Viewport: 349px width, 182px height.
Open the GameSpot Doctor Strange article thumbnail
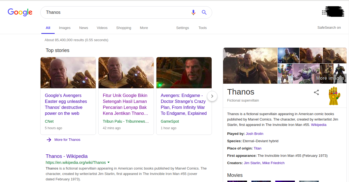pos(184,73)
